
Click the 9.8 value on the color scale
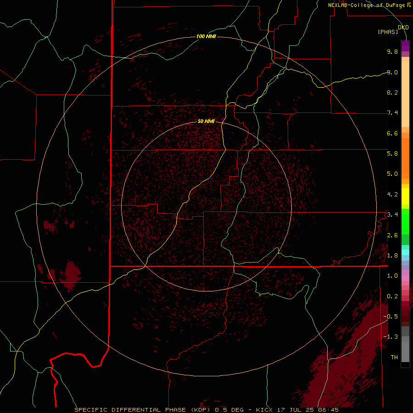pos(392,51)
